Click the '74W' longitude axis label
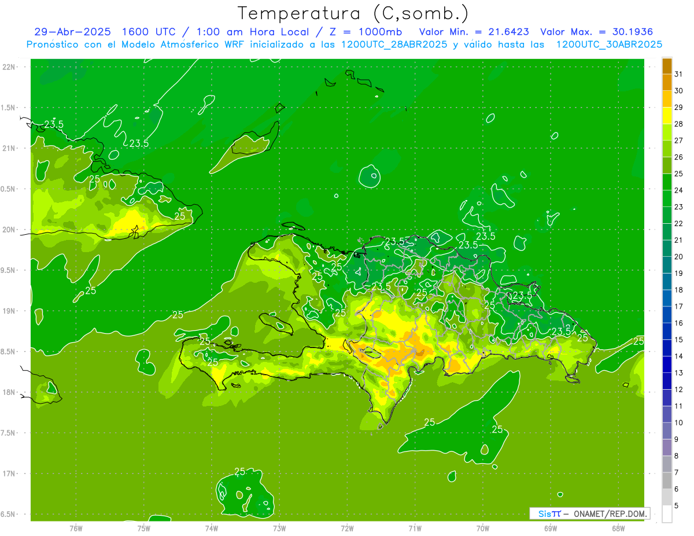This screenshot has height=536, width=694. [x=212, y=528]
